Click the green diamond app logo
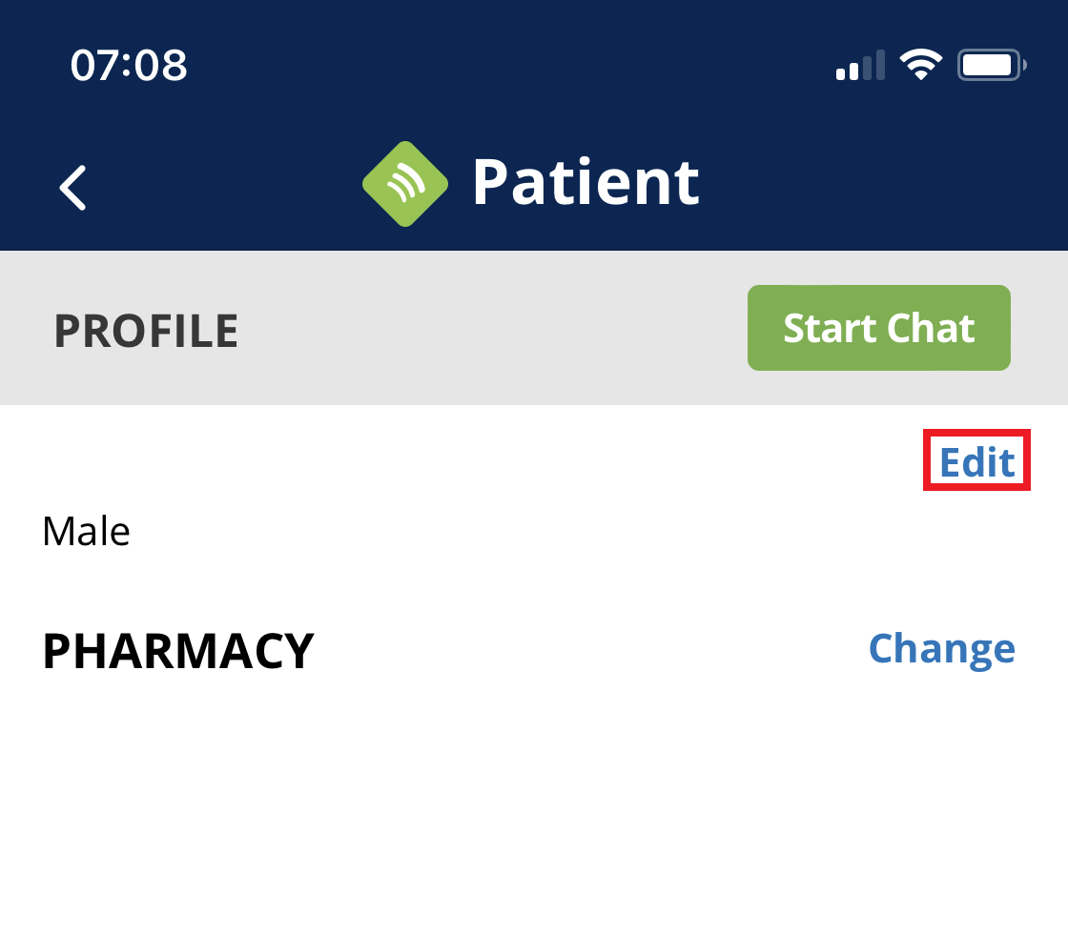 [x=405, y=184]
